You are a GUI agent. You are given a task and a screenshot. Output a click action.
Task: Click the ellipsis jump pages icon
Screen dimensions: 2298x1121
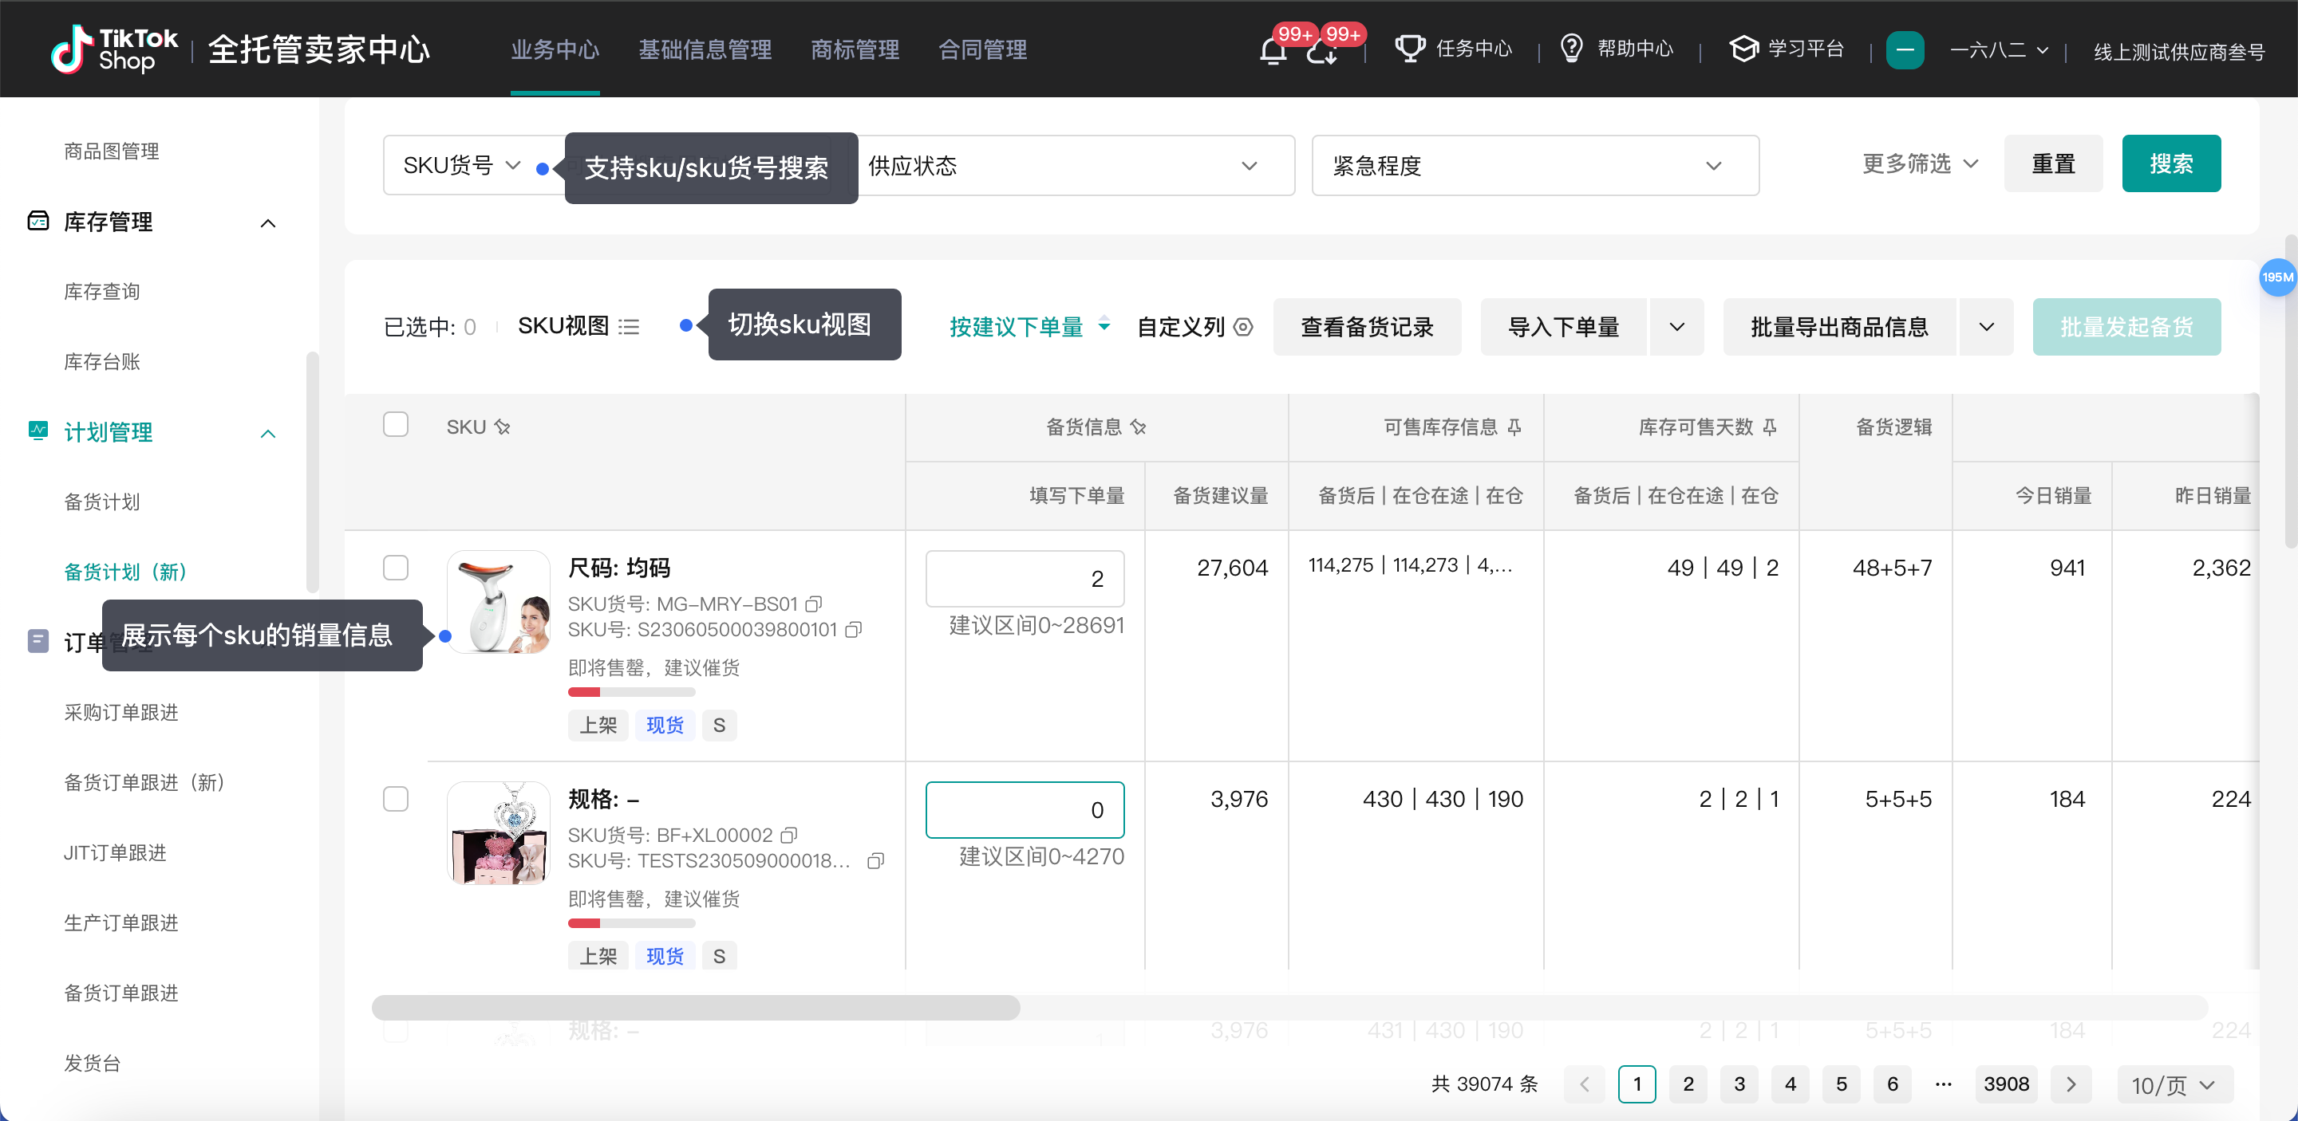[x=1943, y=1084]
